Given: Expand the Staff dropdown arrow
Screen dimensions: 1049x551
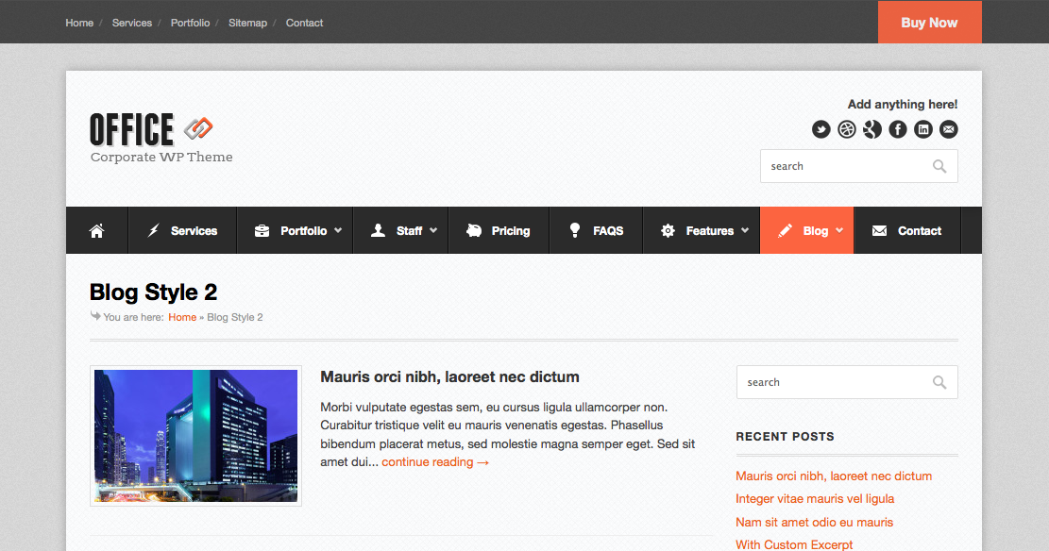Looking at the screenshot, I should click(433, 231).
